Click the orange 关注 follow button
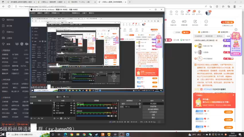Image resolution: width=244 pixels, height=137 pixels. pos(186,33)
